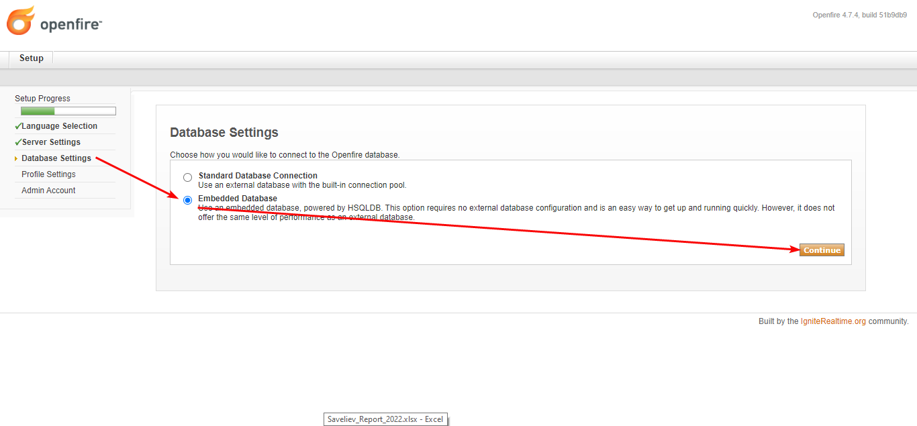The image size is (917, 426).
Task: Click the Database Settings heading
Action: (224, 132)
